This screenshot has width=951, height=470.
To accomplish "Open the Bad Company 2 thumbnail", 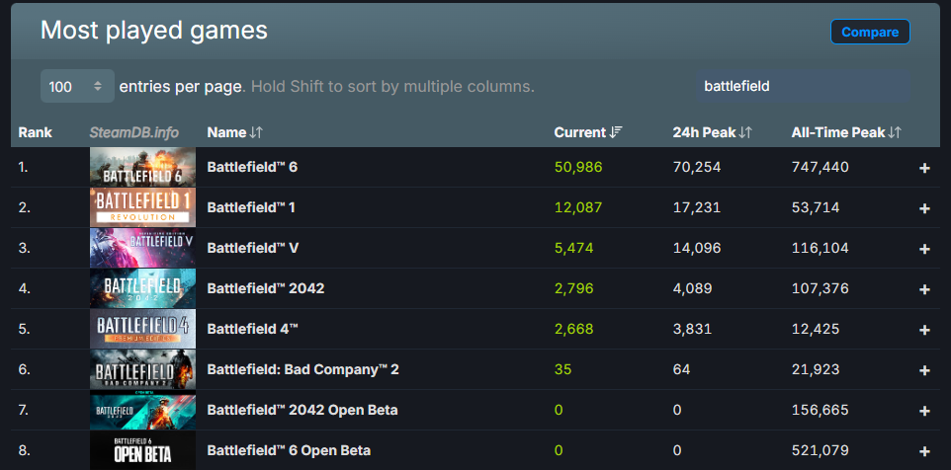I will (142, 369).
